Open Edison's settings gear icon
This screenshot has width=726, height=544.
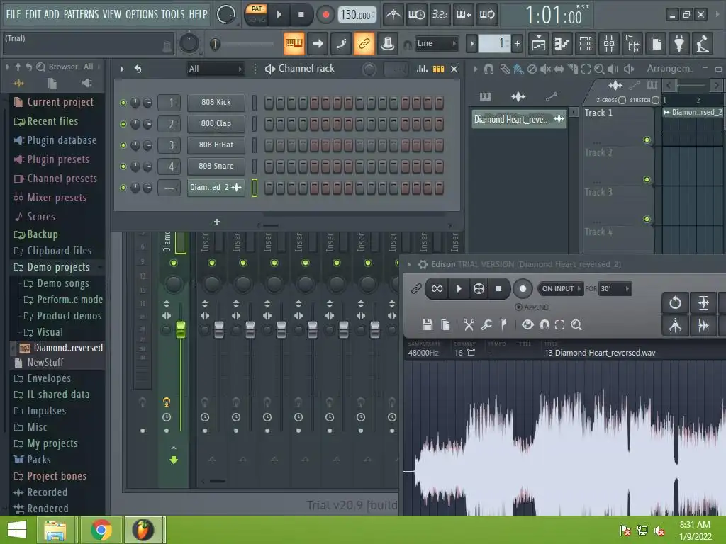[x=423, y=264]
